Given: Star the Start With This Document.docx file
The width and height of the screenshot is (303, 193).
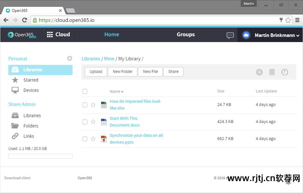Looking at the screenshot, I should coord(93,122).
